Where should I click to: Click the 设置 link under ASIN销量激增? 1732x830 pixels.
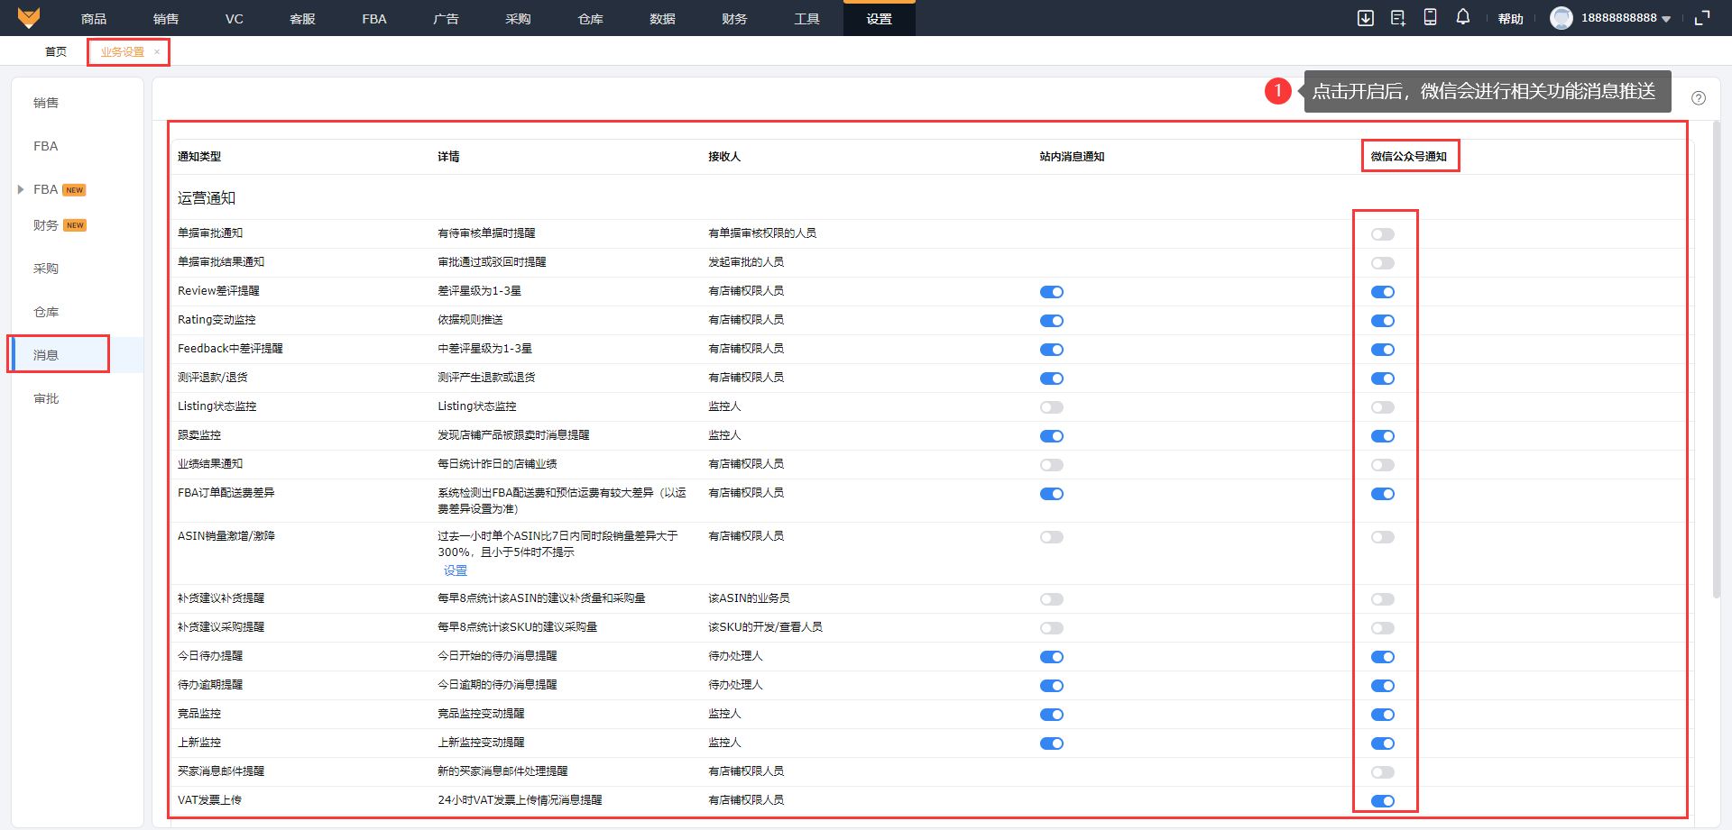coord(456,570)
